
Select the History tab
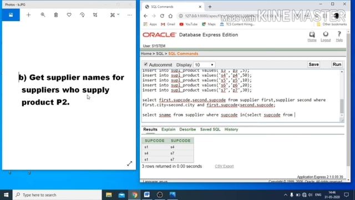(231, 129)
